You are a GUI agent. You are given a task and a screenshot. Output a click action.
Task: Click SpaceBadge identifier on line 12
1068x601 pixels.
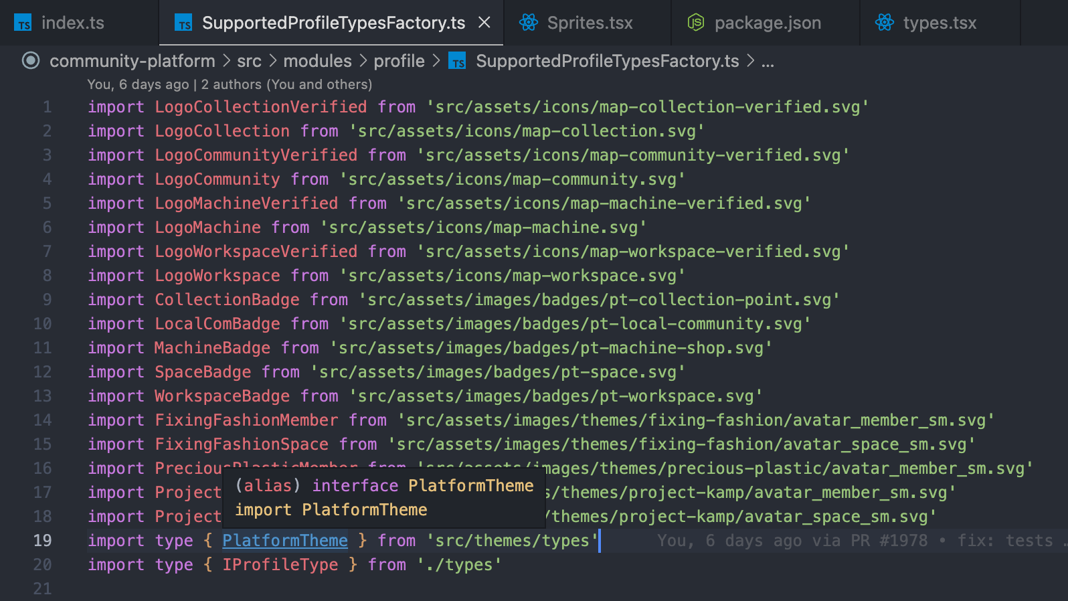click(x=203, y=371)
